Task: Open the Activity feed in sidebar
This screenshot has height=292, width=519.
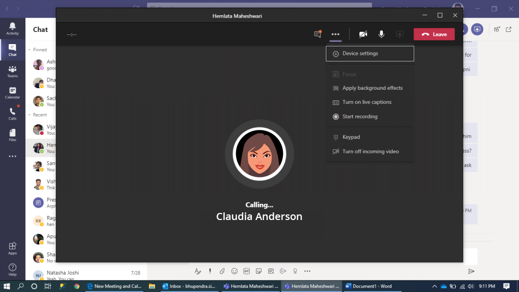Action: [x=12, y=28]
